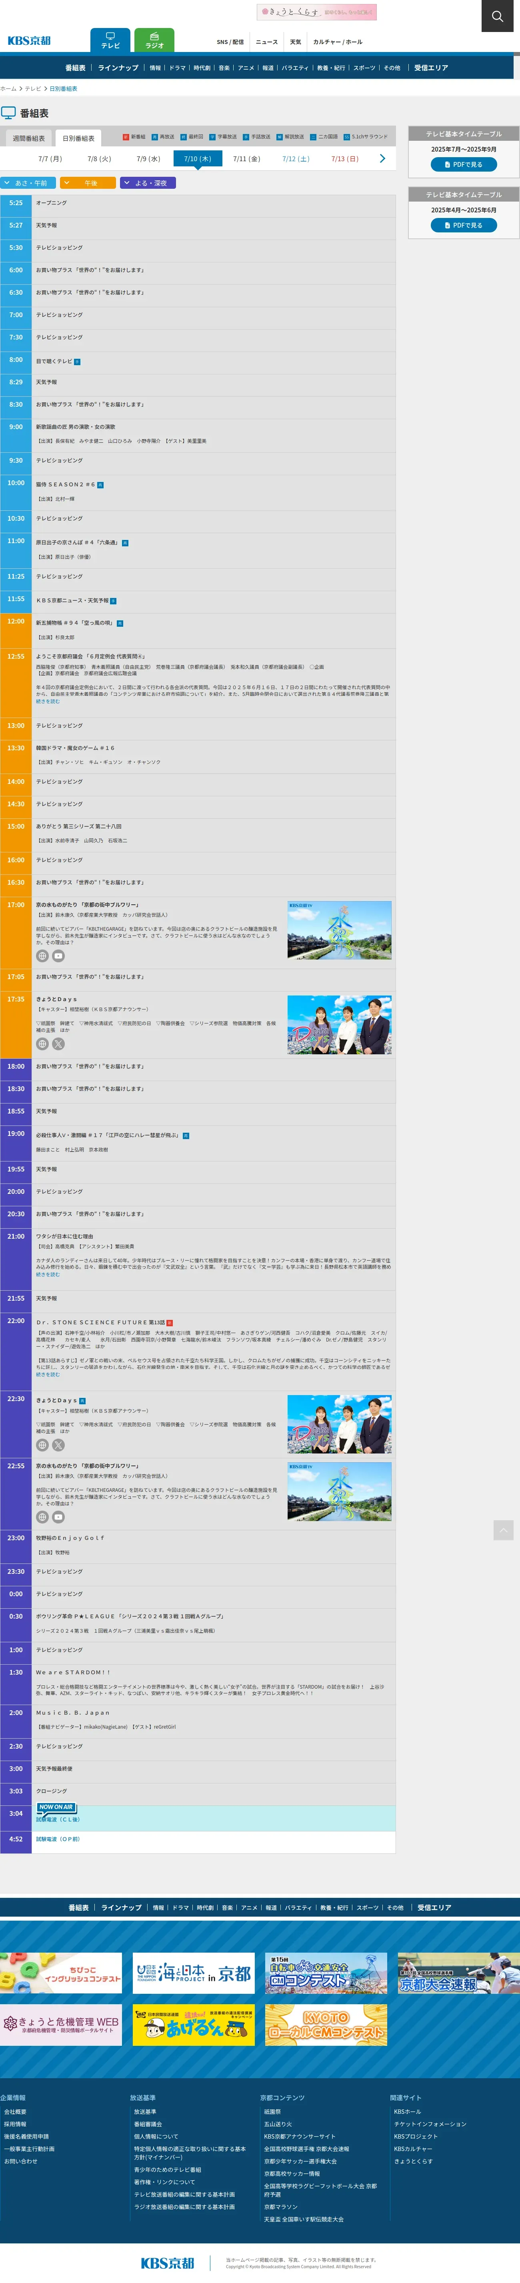Switch to the テレビ tab

coord(110,41)
